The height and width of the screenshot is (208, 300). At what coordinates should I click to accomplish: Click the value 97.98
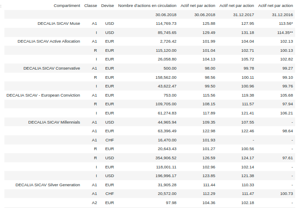171,203
